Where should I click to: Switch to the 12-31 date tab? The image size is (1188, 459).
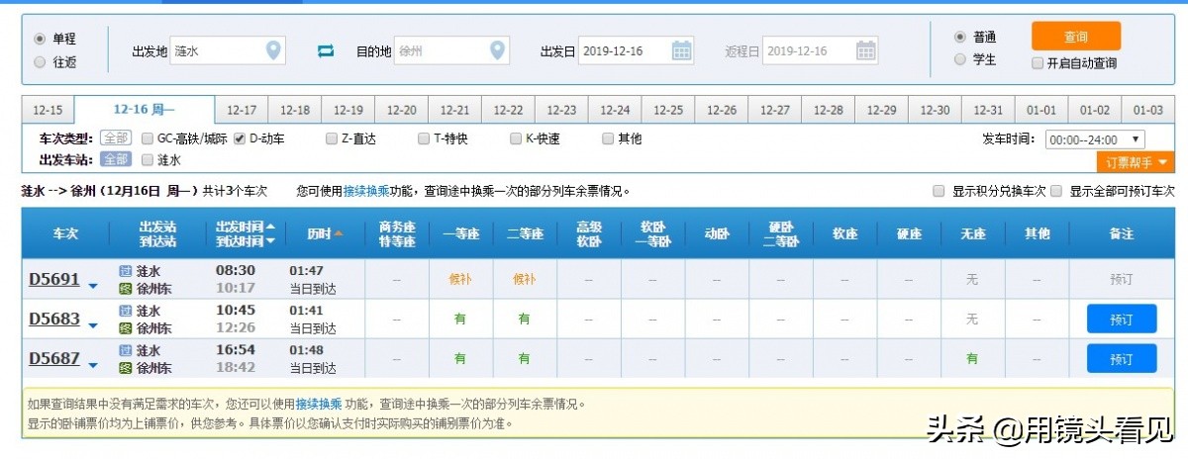[x=988, y=110]
